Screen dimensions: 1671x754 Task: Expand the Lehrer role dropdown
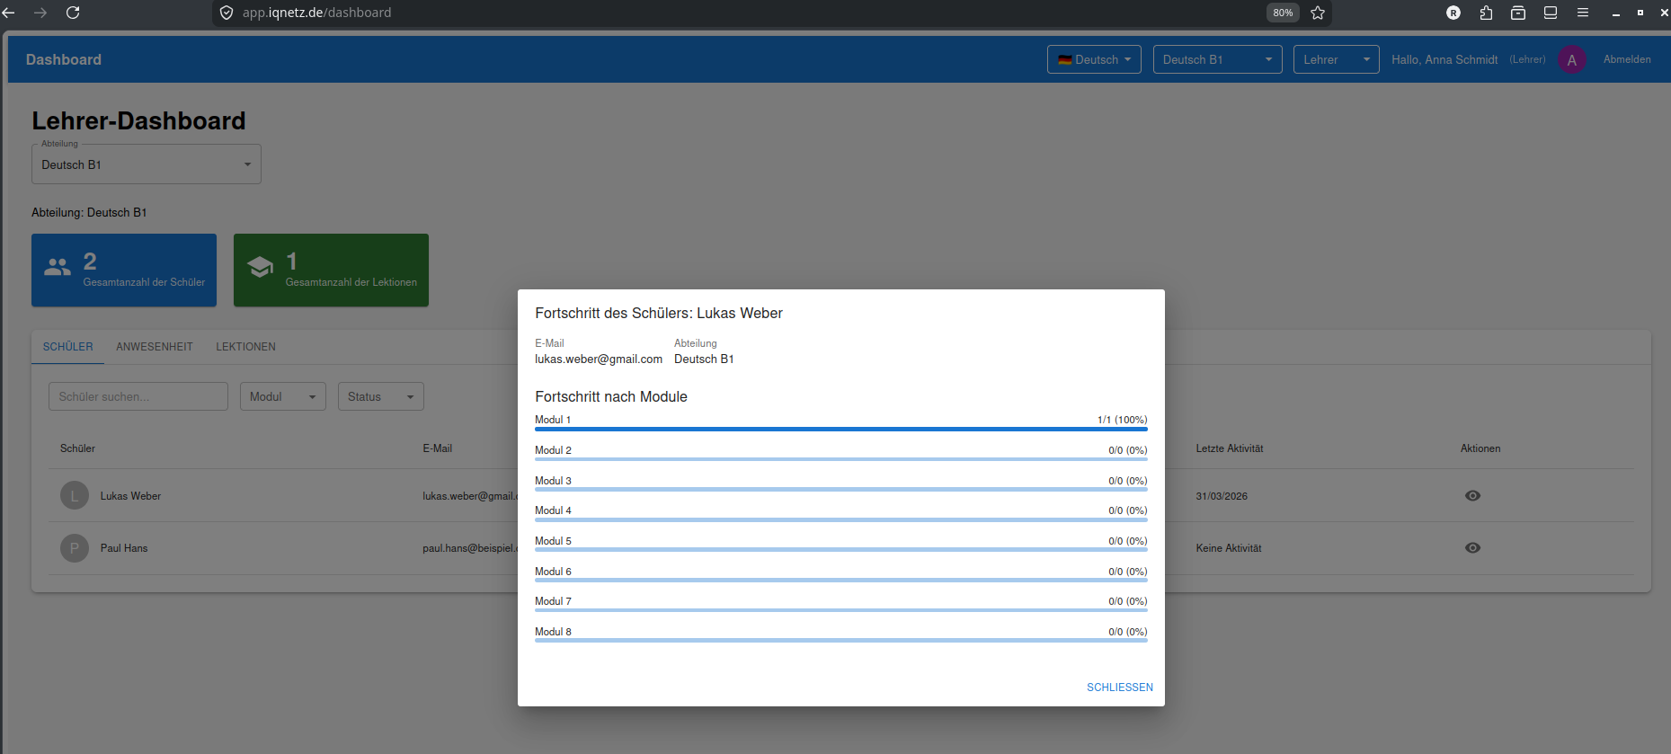(1336, 60)
